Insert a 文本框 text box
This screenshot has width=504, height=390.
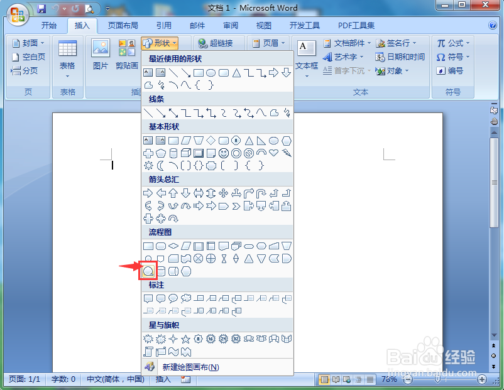point(306,59)
